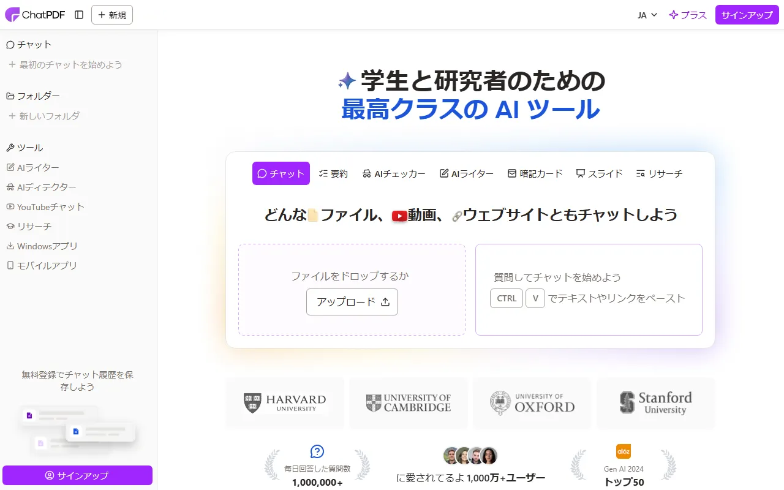The width and height of the screenshot is (784, 490).
Task: Click 無料登録でチャット履歴を保存しよう text
Action: point(77,380)
